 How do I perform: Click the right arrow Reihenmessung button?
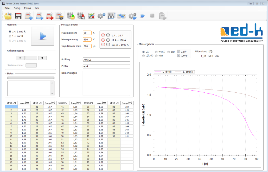42,58
